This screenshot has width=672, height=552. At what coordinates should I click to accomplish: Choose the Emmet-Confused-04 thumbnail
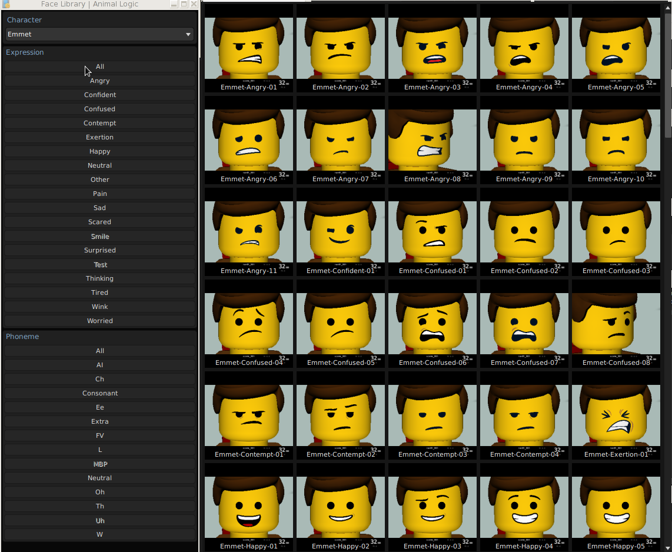248,324
